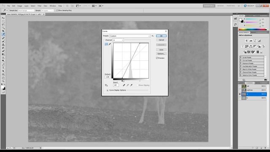This screenshot has width=270, height=152.
Task: Expand Curves Presets list
Action: click(x=241, y=60)
